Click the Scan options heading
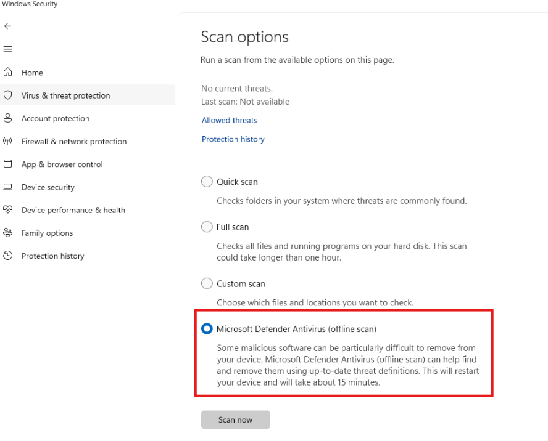This screenshot has width=548, height=441. (244, 37)
